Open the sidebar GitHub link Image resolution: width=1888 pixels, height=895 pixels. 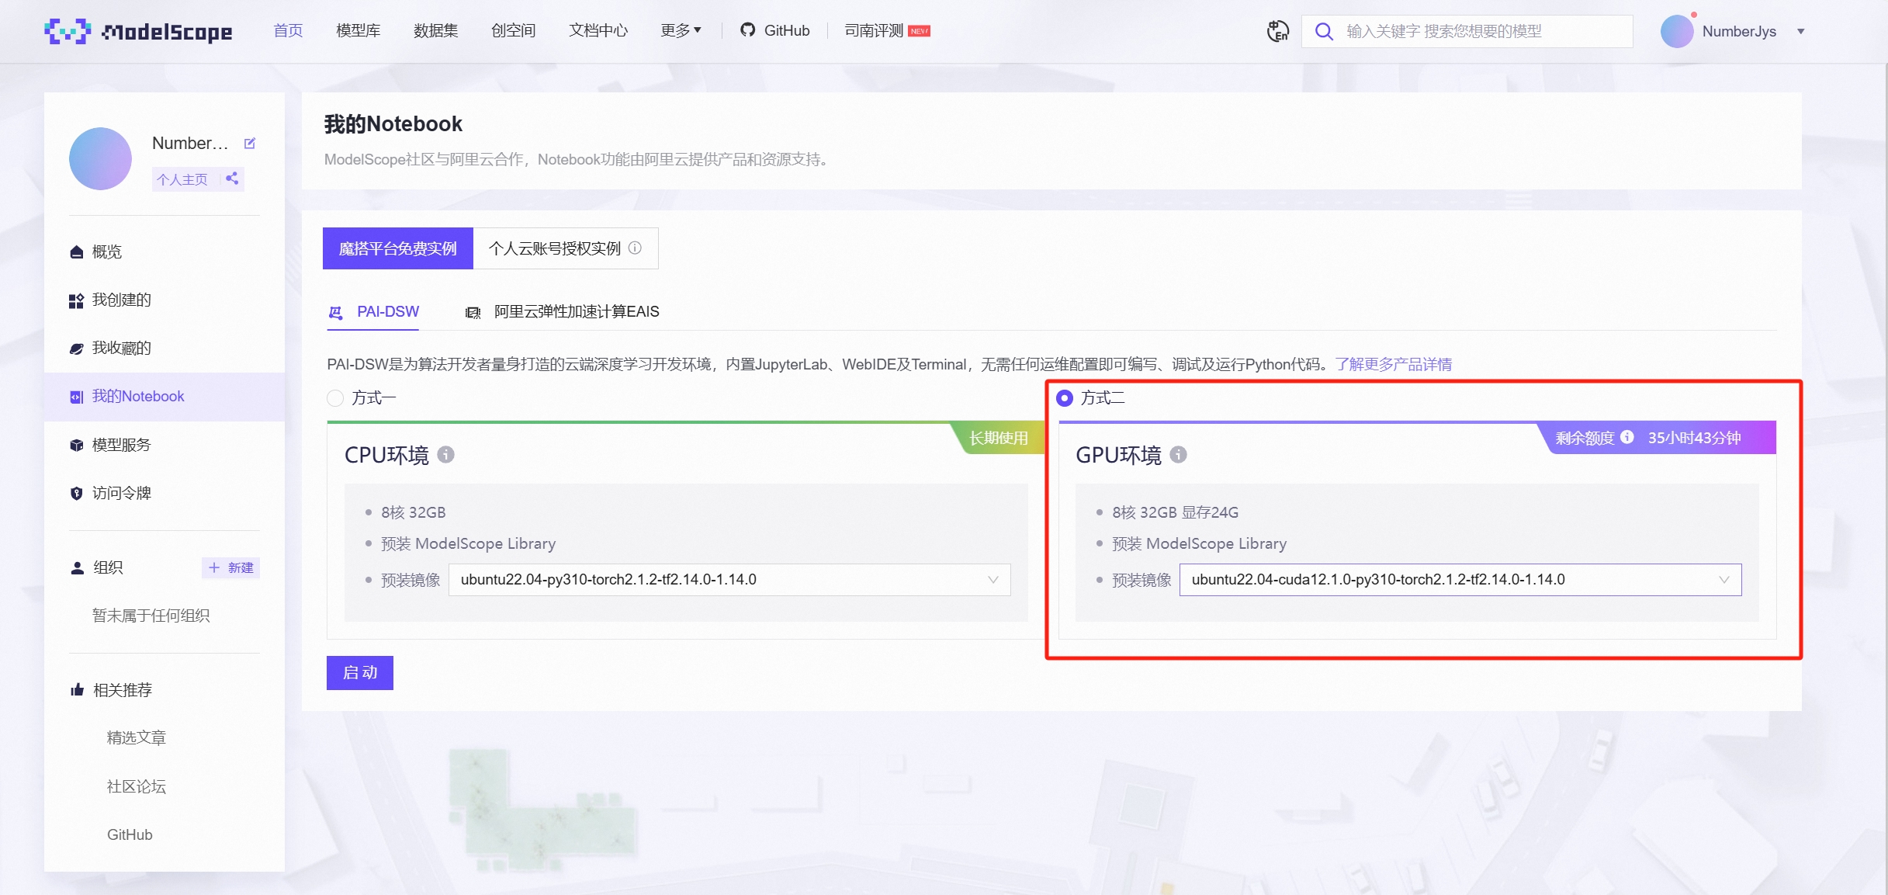coord(130,834)
